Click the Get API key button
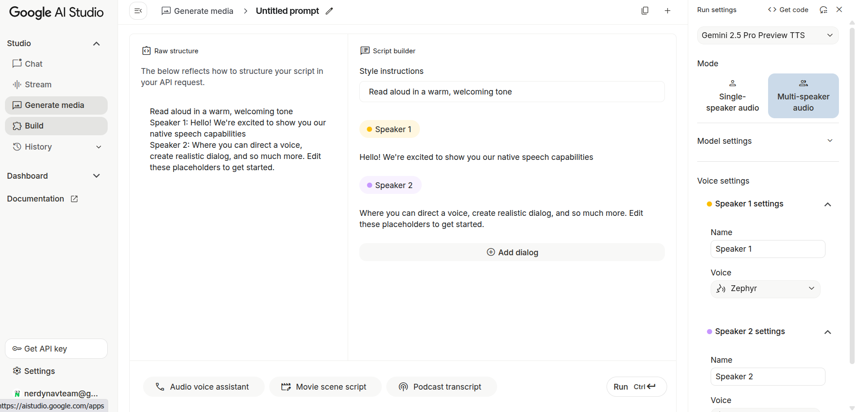Image resolution: width=856 pixels, height=412 pixels. (56, 348)
